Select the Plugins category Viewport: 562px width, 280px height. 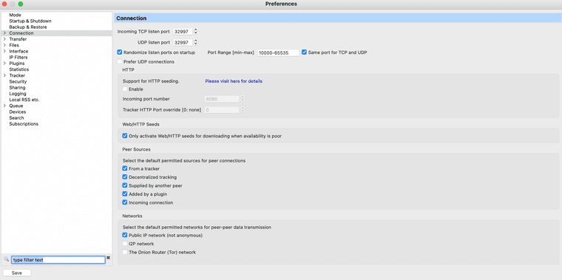pos(17,64)
